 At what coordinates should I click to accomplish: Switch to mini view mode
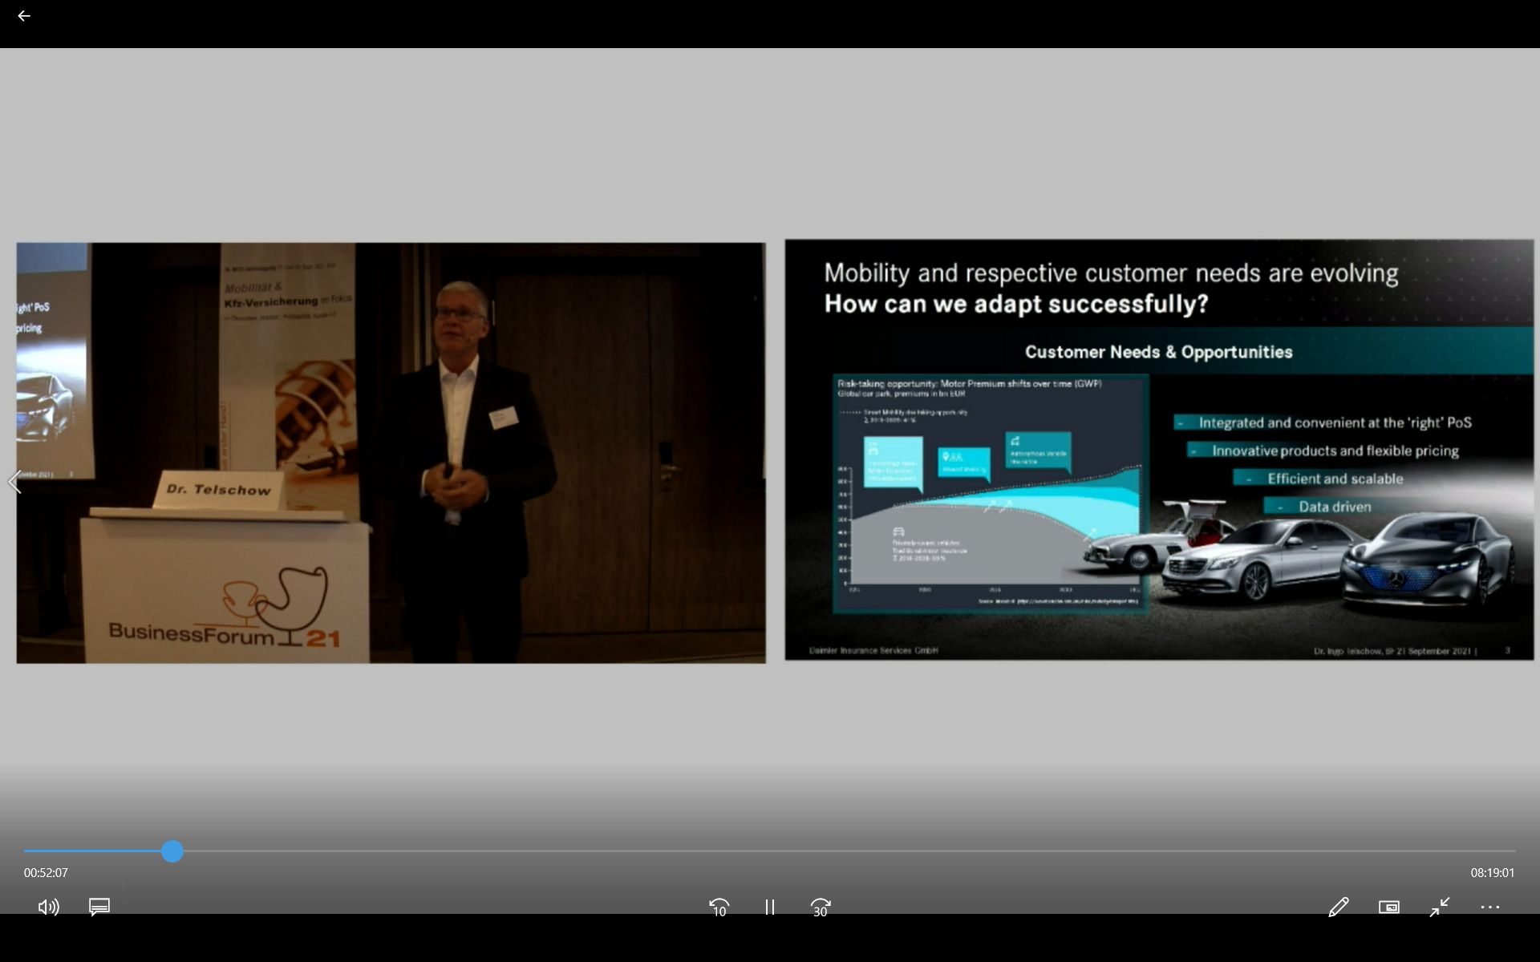1388,907
